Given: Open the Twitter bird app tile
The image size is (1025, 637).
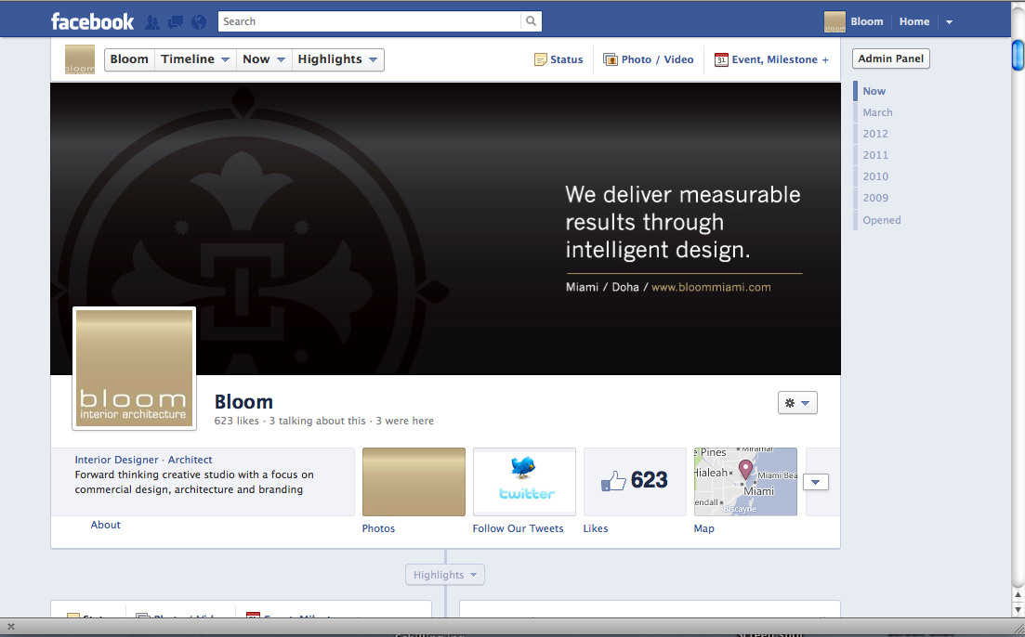Looking at the screenshot, I should (x=524, y=482).
